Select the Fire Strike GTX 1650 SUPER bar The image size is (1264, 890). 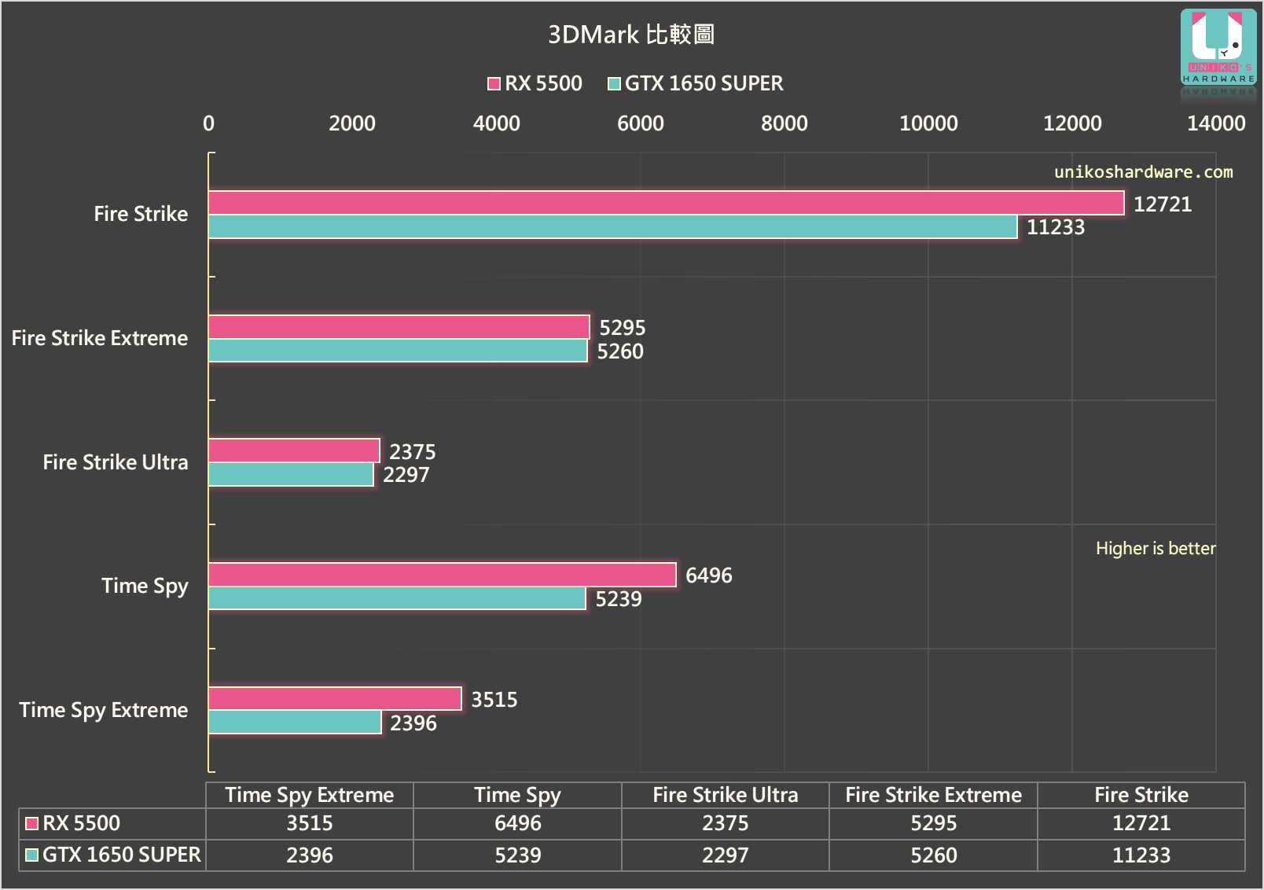click(x=613, y=226)
